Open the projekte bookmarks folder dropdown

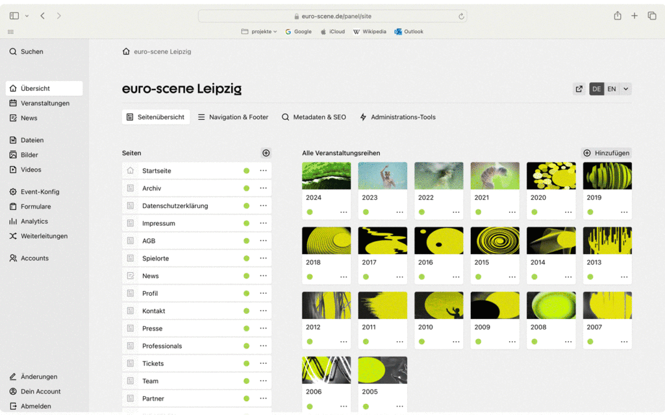click(258, 31)
